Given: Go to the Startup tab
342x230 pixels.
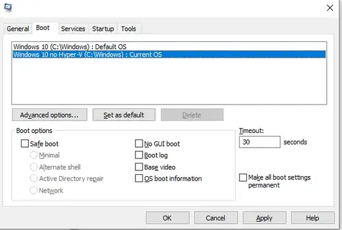Looking at the screenshot, I should pos(103,29).
